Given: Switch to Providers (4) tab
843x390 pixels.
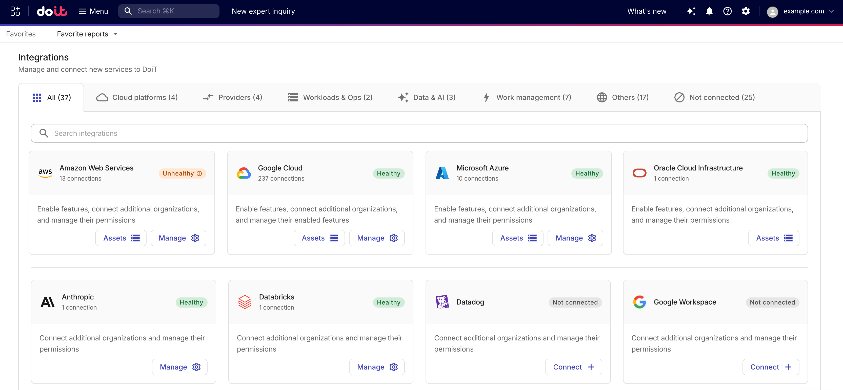Looking at the screenshot, I should click(x=233, y=97).
